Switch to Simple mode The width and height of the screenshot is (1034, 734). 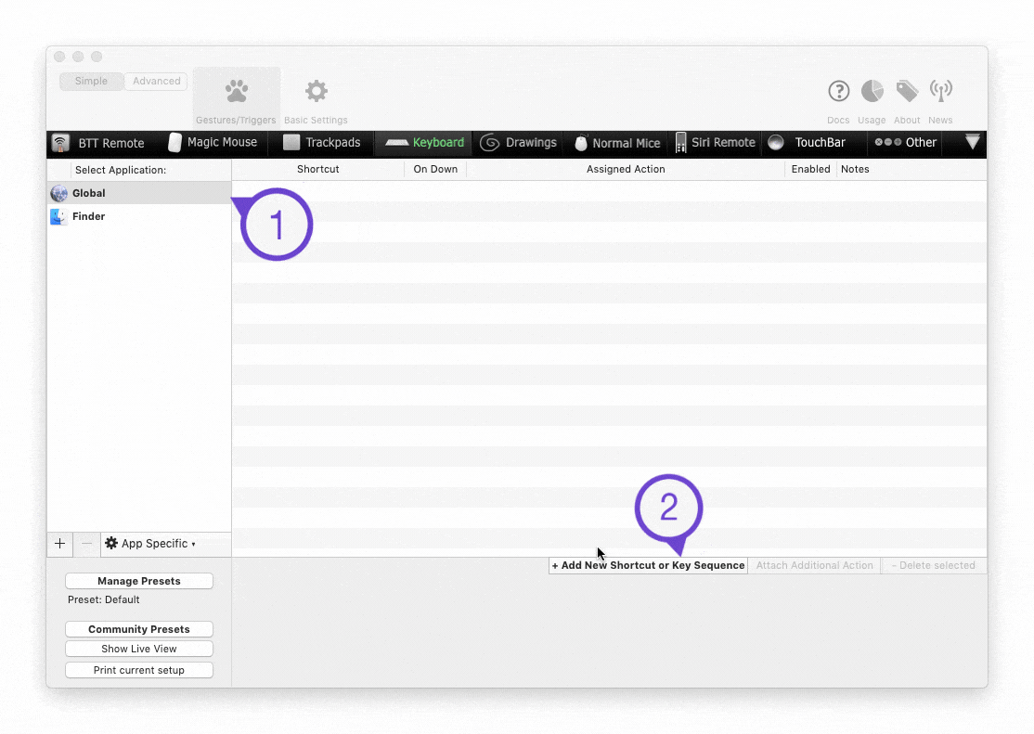(91, 81)
